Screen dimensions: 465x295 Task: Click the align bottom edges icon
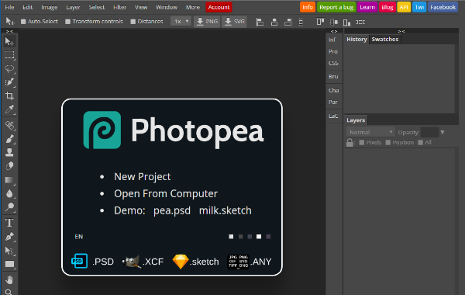346,22
